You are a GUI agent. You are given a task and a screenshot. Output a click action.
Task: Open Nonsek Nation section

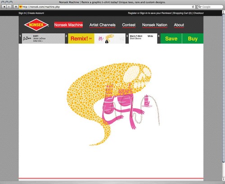pyautogui.click(x=155, y=25)
